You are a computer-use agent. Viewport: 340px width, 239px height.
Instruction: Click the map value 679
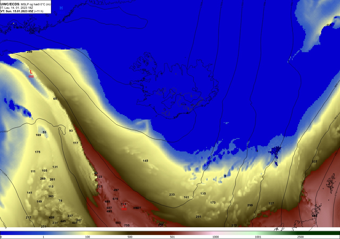(x=115, y=199)
